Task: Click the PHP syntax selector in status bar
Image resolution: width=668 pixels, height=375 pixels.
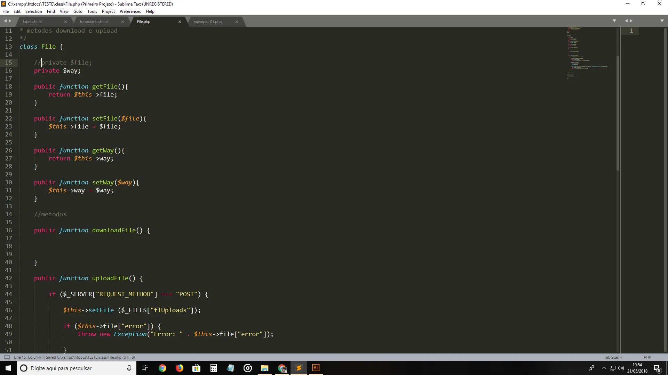Action: (x=647, y=357)
